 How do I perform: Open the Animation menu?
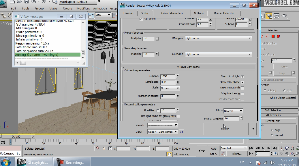(100, 8)
